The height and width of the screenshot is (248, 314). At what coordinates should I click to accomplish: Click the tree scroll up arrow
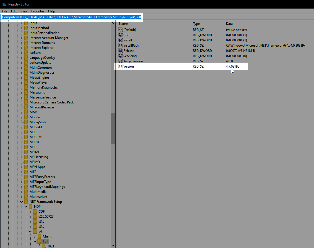pos(113,23)
